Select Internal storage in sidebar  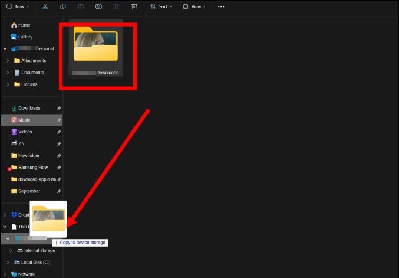pyautogui.click(x=36, y=250)
